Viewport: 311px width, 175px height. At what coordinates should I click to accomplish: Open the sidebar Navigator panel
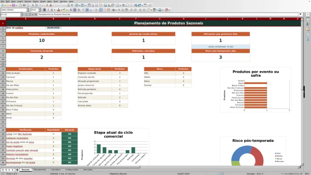308,34
